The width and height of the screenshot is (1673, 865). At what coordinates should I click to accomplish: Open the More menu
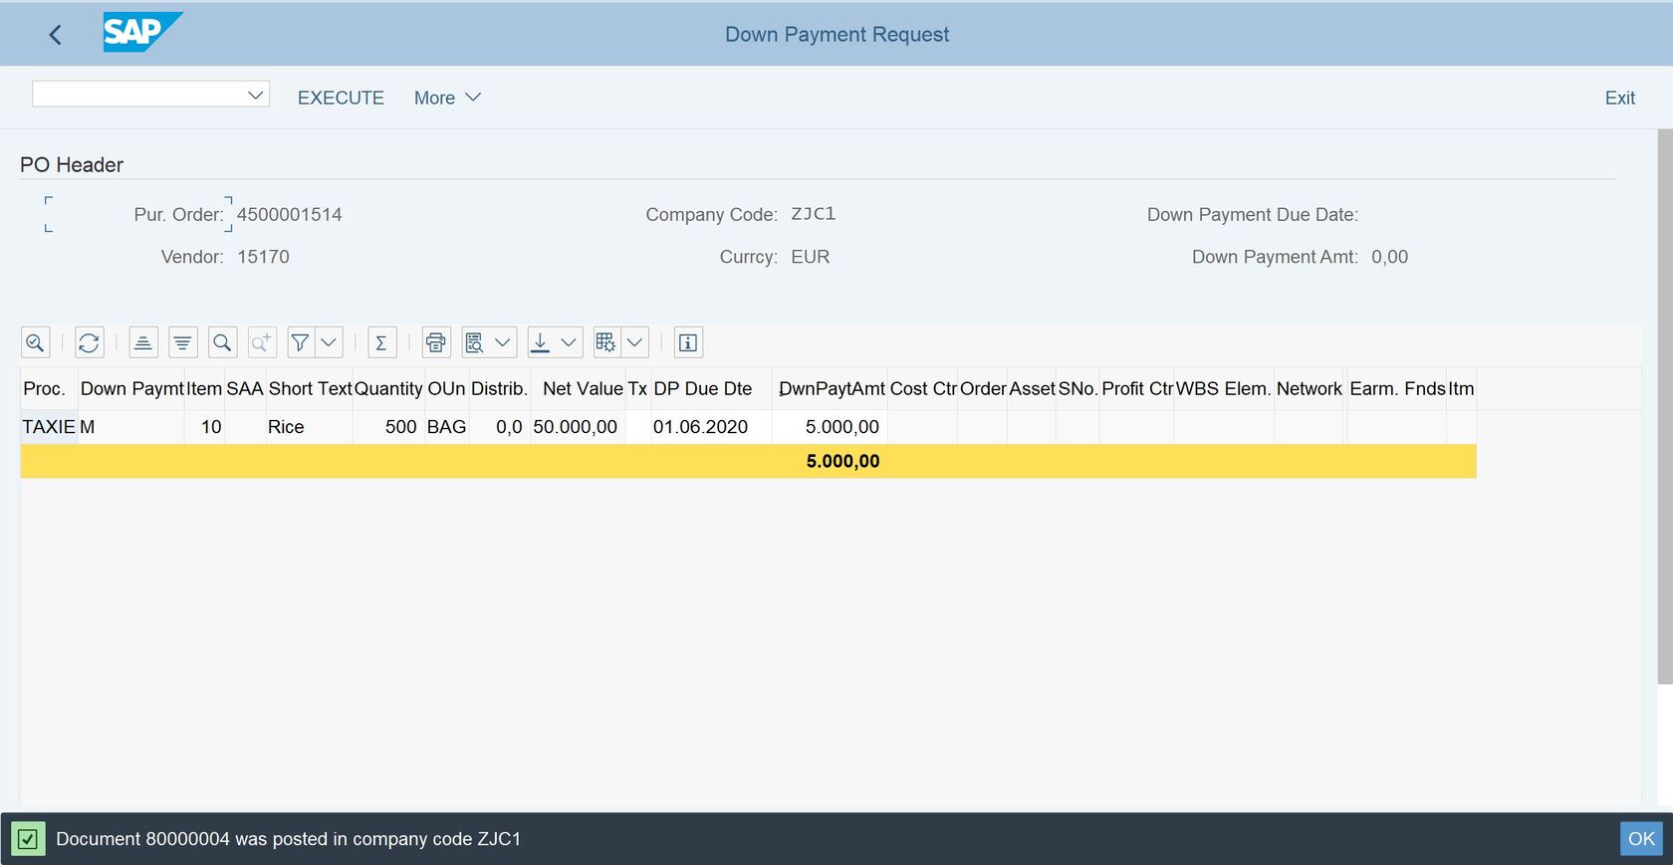click(x=447, y=98)
